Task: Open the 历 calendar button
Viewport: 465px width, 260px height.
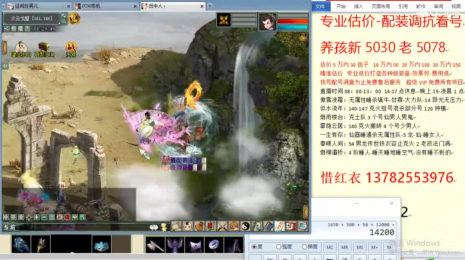Action: (28, 29)
